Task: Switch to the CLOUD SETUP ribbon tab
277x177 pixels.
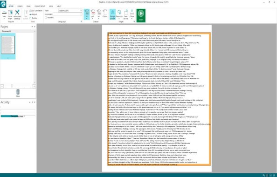Action: click(x=40, y=6)
